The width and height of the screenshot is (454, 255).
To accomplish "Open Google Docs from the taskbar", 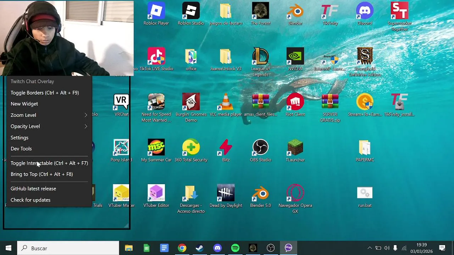I will pyautogui.click(x=164, y=248).
